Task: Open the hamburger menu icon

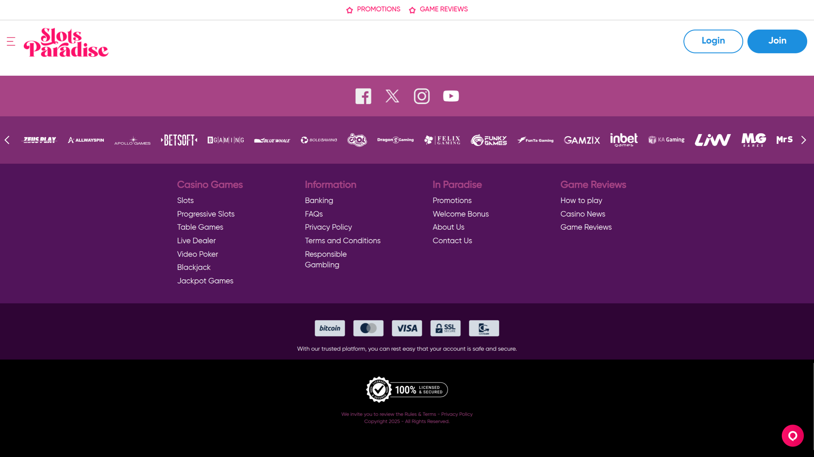Action: tap(11, 41)
